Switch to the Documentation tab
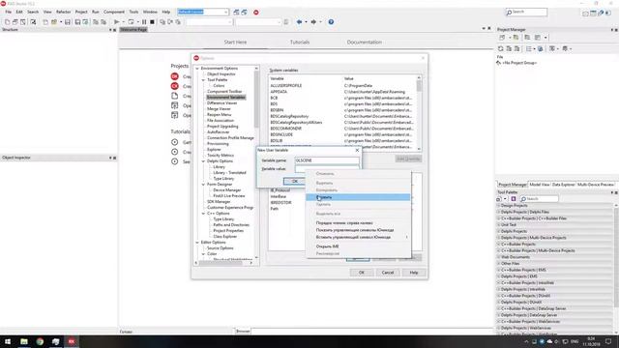 coord(365,43)
